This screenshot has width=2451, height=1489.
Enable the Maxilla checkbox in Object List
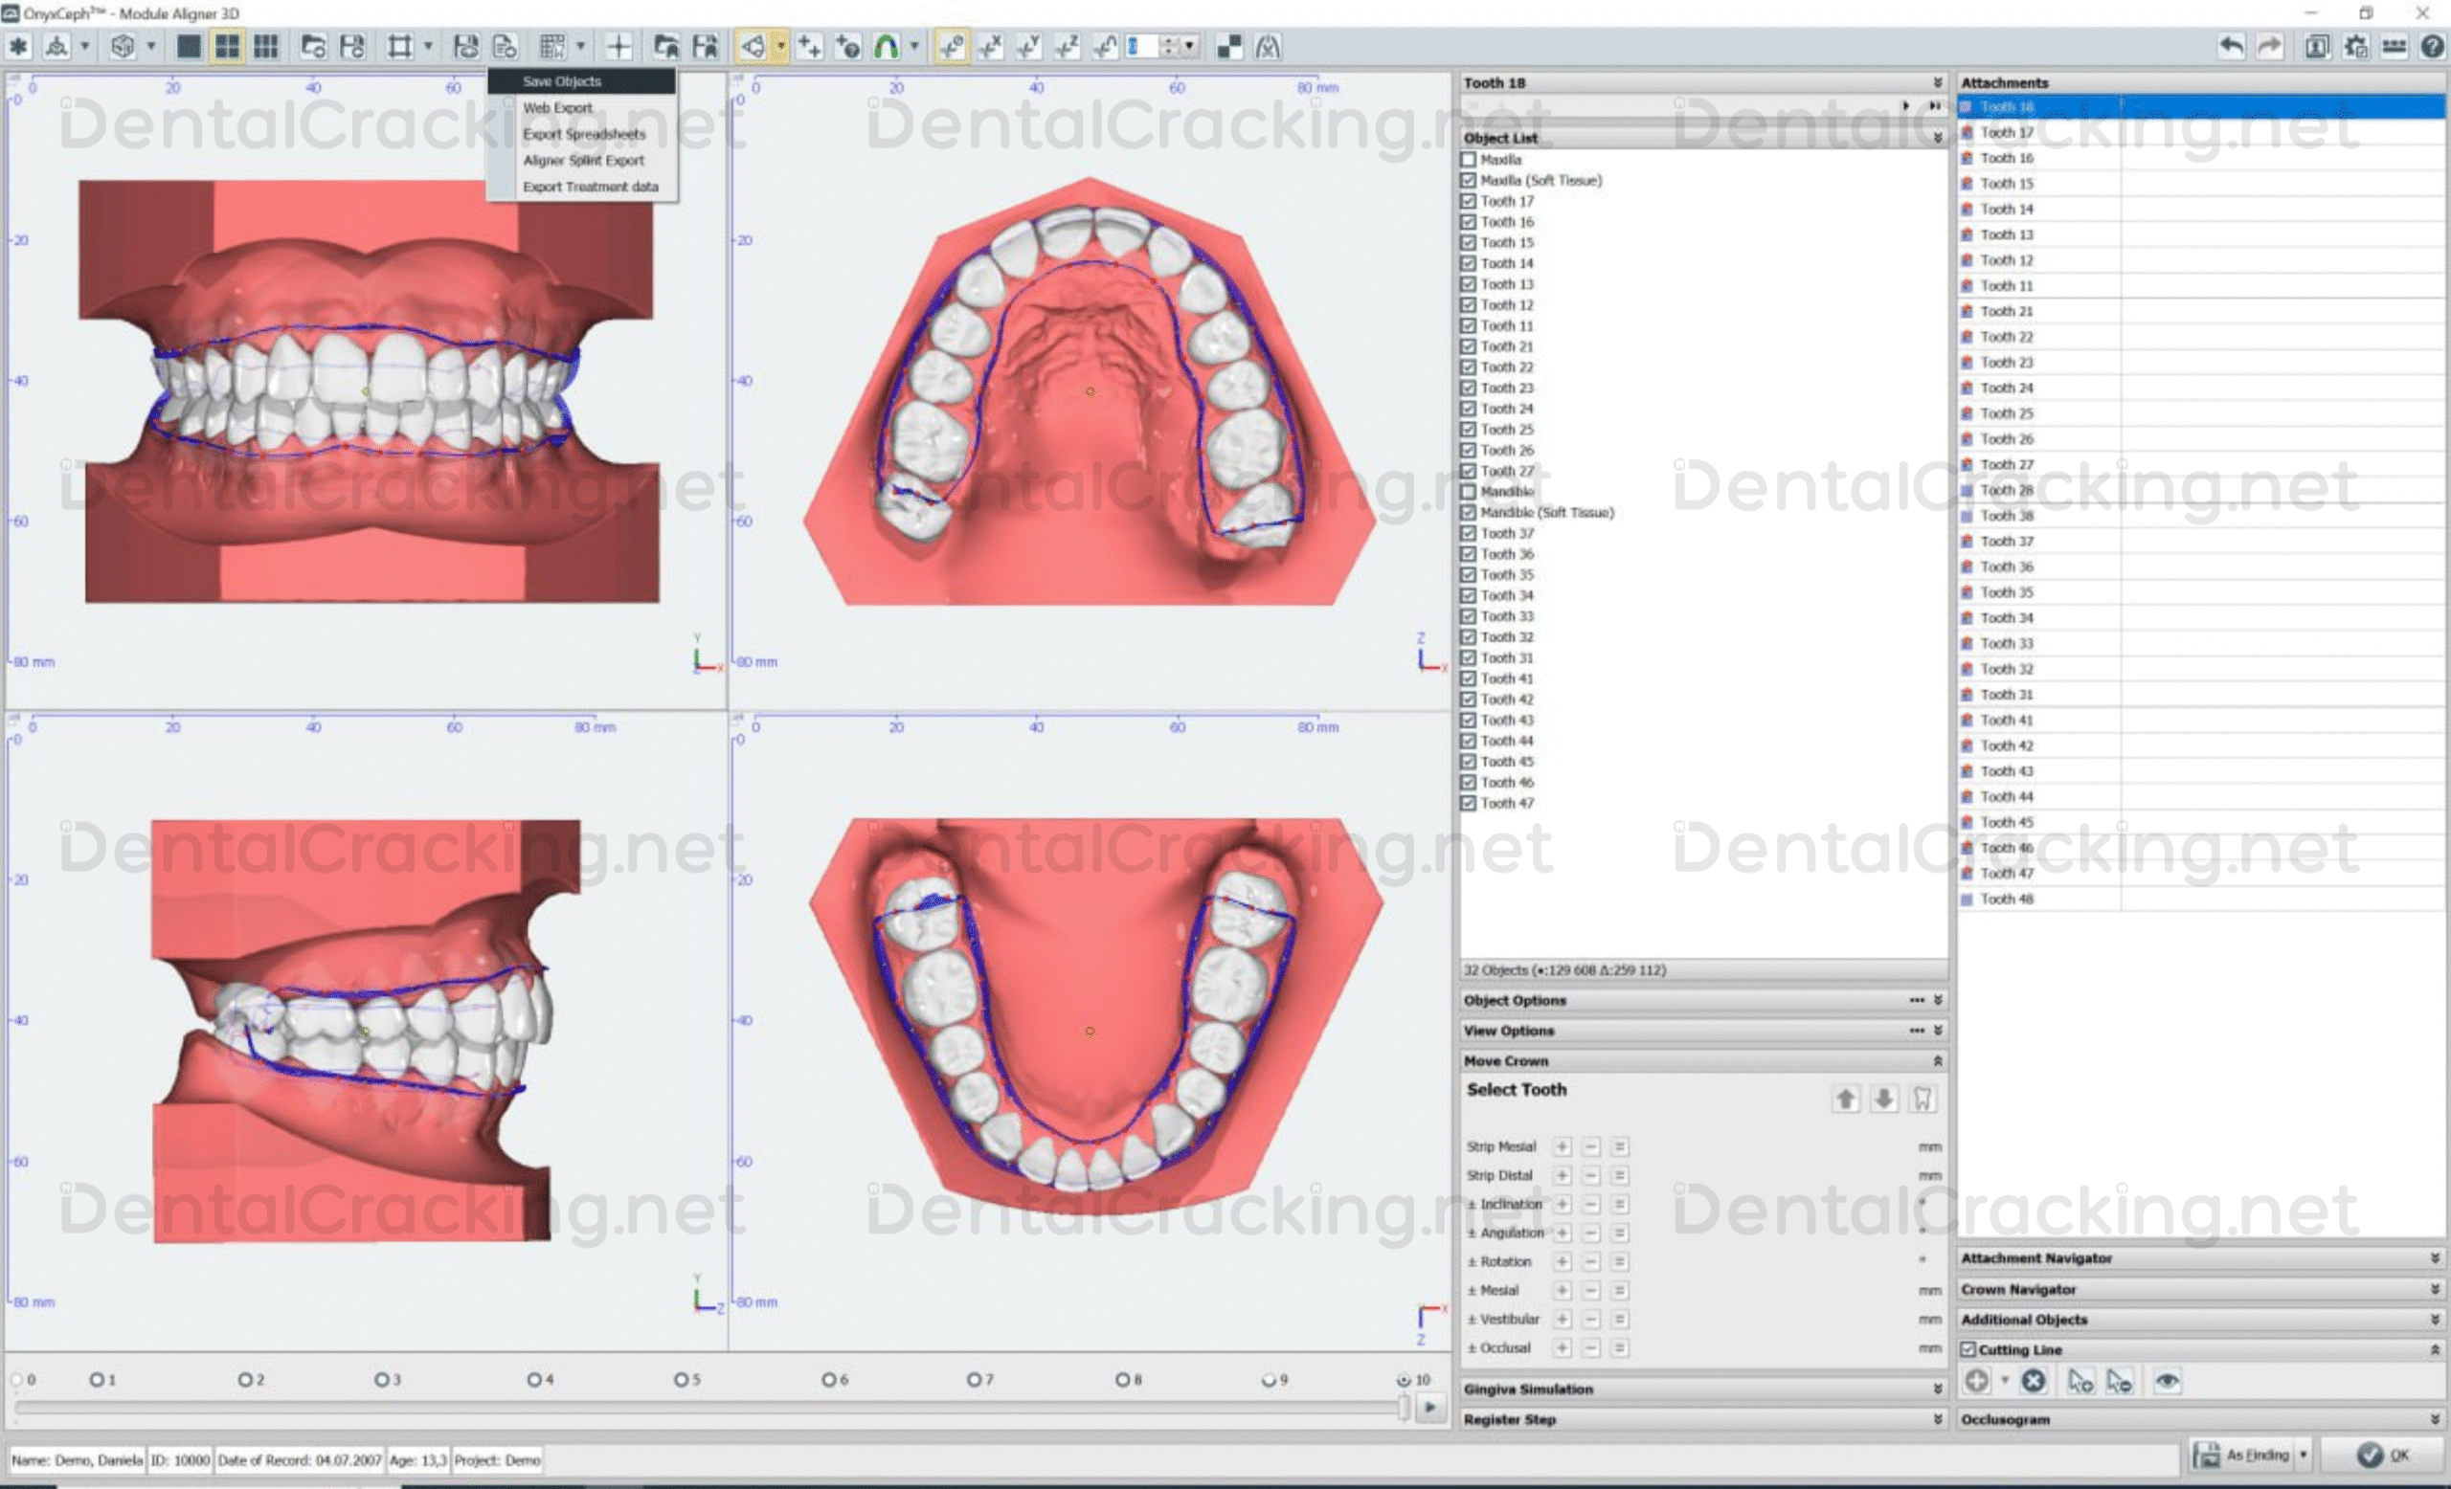pos(1469,160)
